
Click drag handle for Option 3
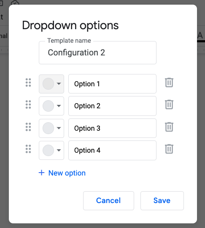coord(28,127)
